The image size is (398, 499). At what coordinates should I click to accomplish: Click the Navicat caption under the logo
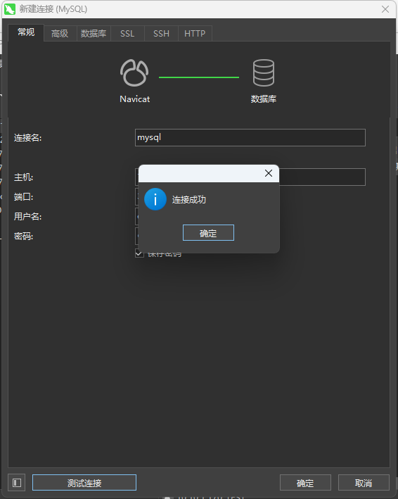[135, 99]
